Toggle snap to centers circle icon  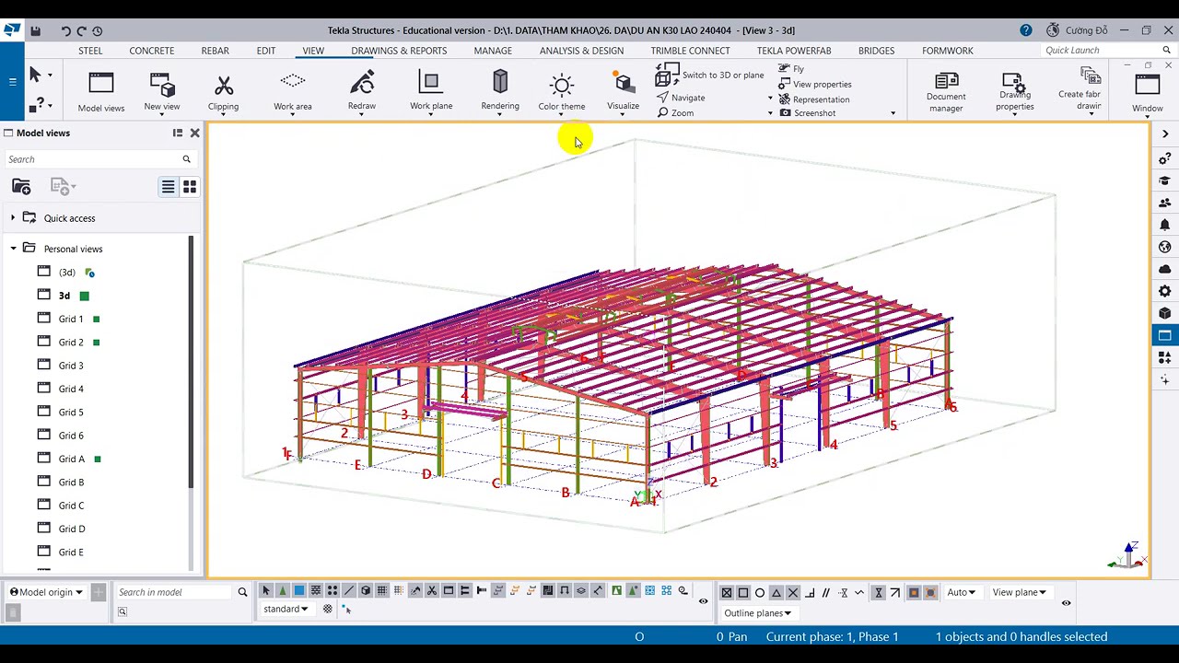(760, 593)
